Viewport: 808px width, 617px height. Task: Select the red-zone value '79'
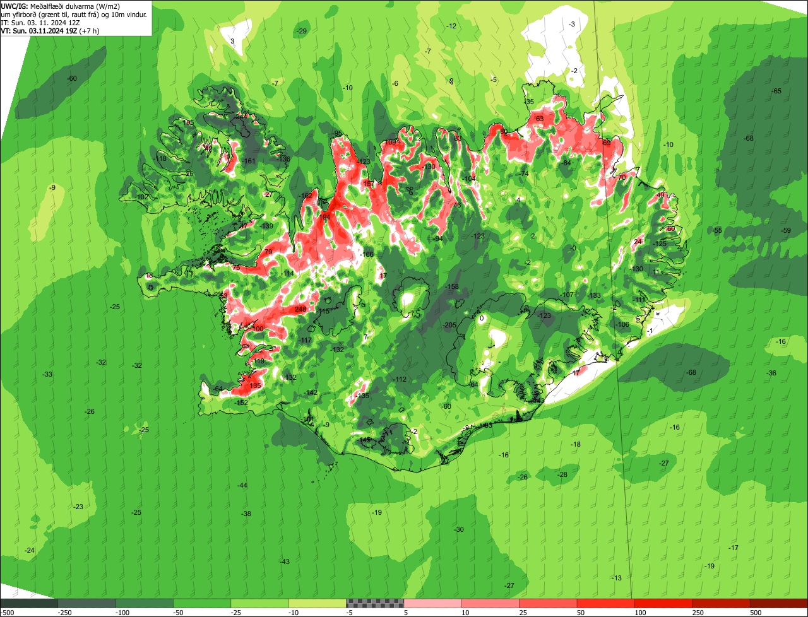coord(268,252)
